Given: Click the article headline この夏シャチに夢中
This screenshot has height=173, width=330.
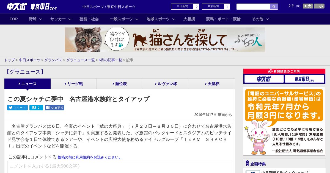Looking at the screenshot, I should coord(78,99).
